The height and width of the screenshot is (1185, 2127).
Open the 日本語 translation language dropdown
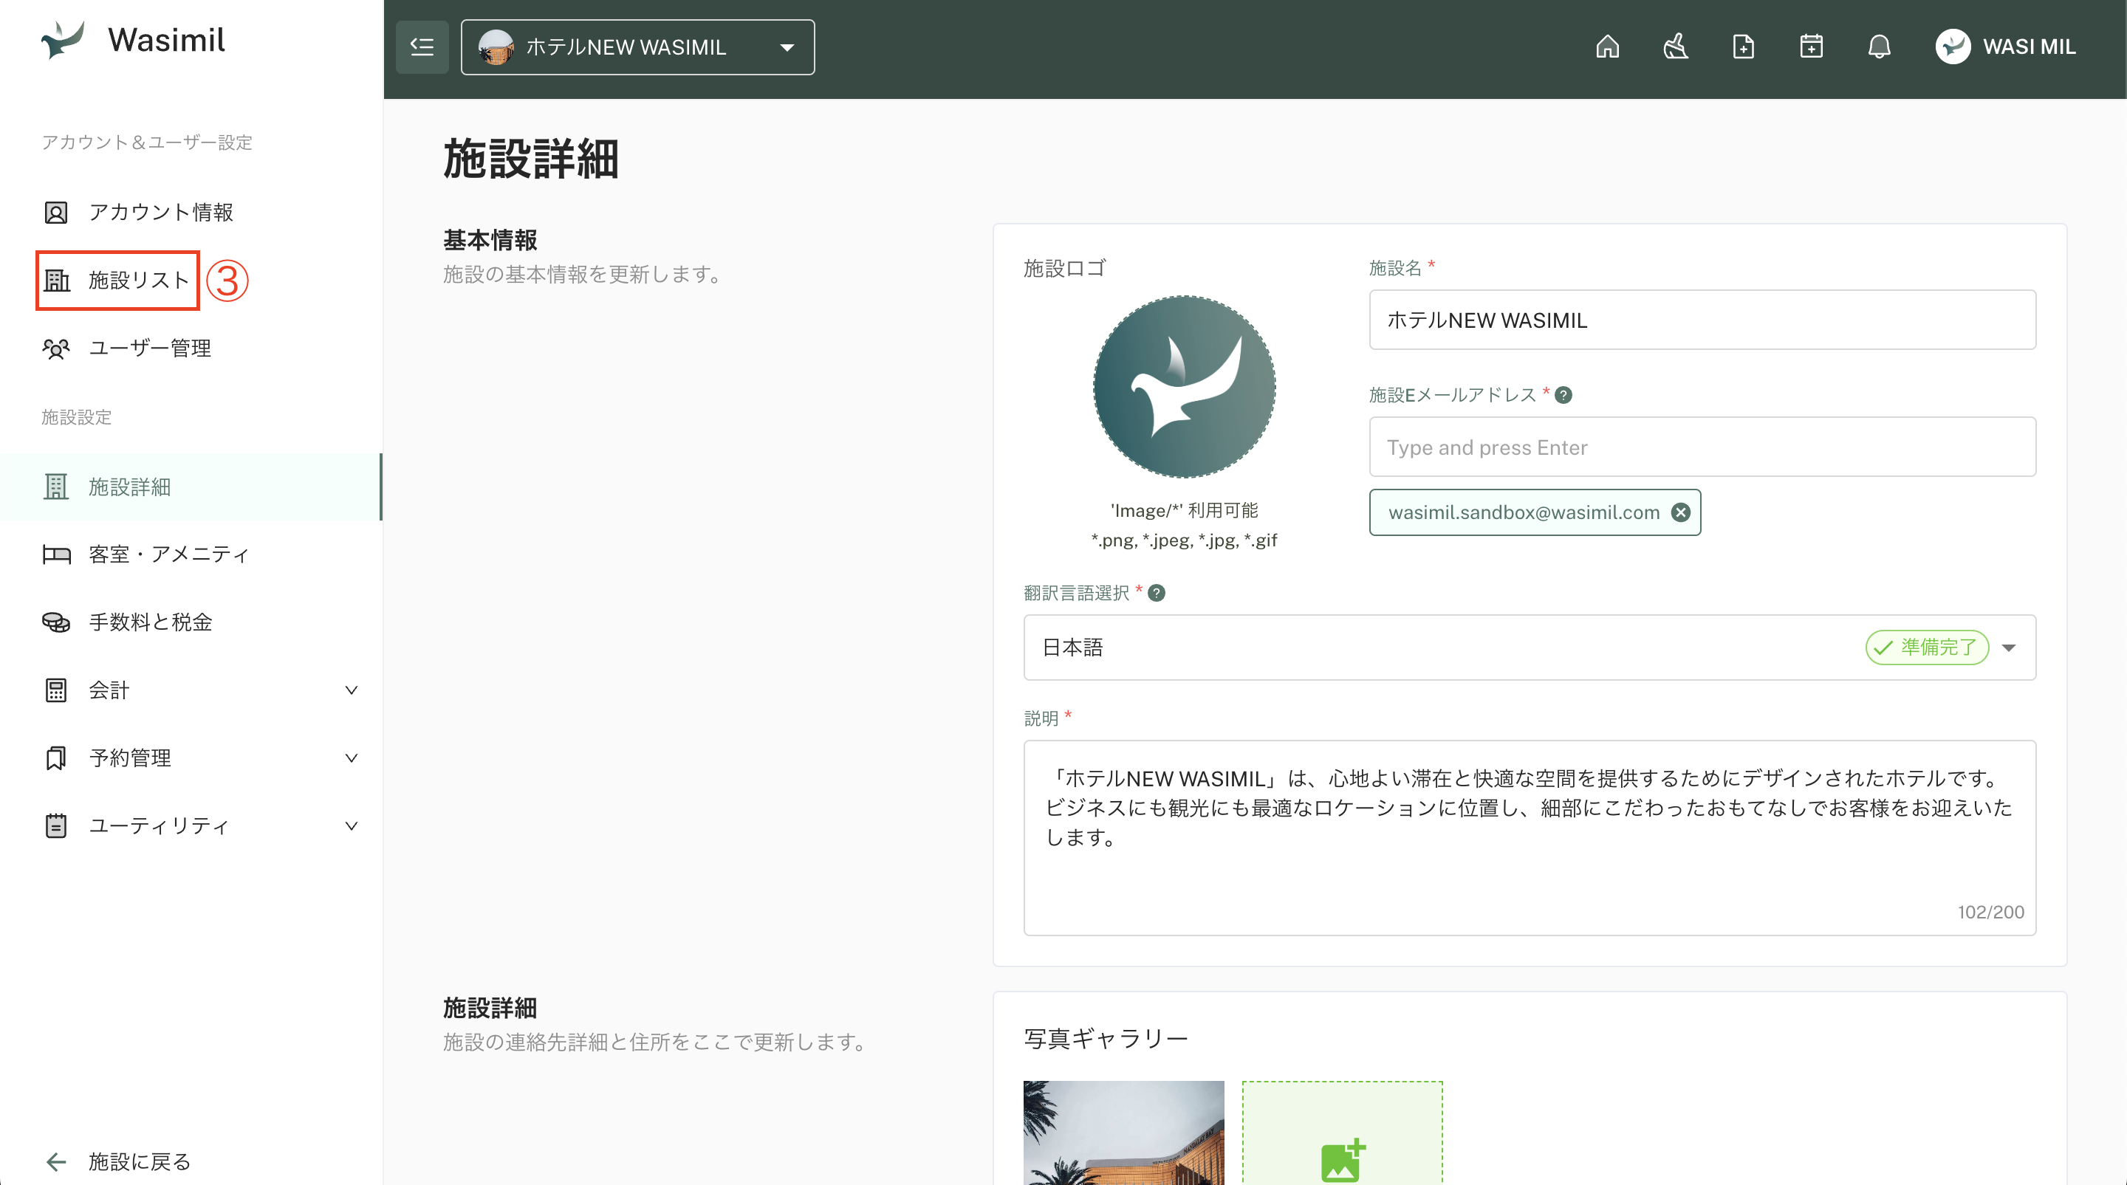click(1530, 647)
